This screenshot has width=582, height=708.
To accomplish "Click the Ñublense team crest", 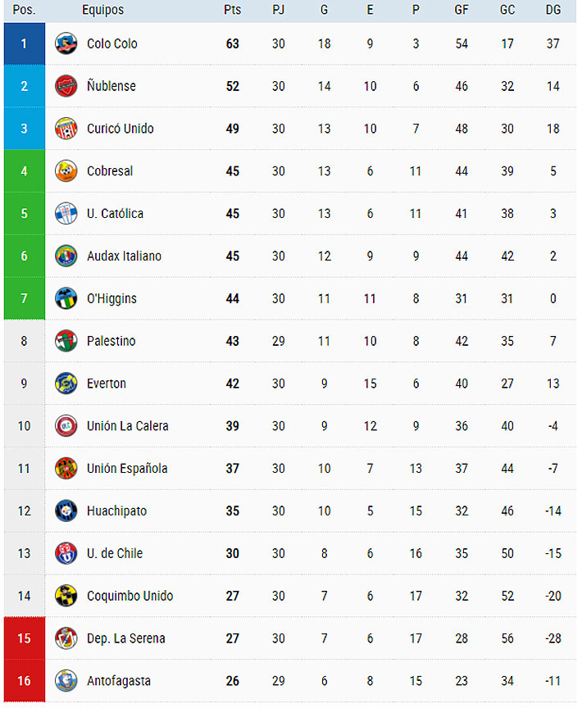I will pos(66,86).
